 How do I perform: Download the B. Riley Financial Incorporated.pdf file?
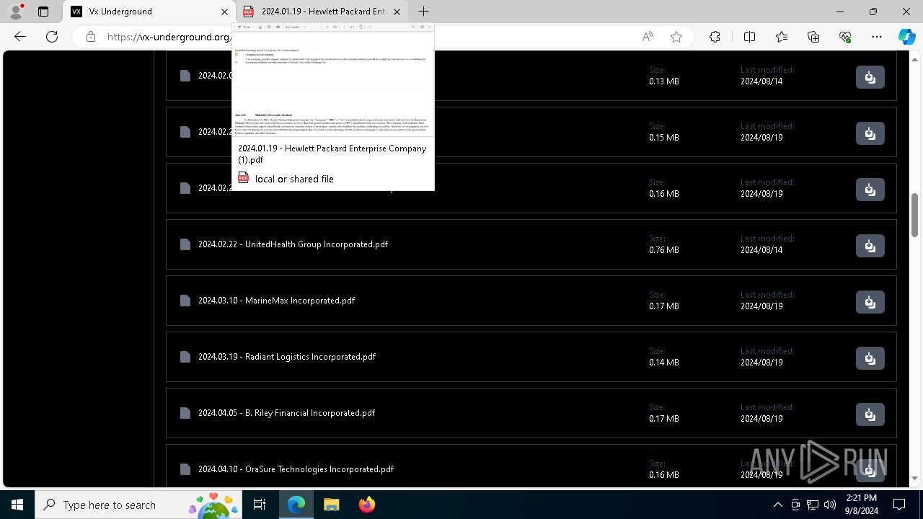[870, 414]
